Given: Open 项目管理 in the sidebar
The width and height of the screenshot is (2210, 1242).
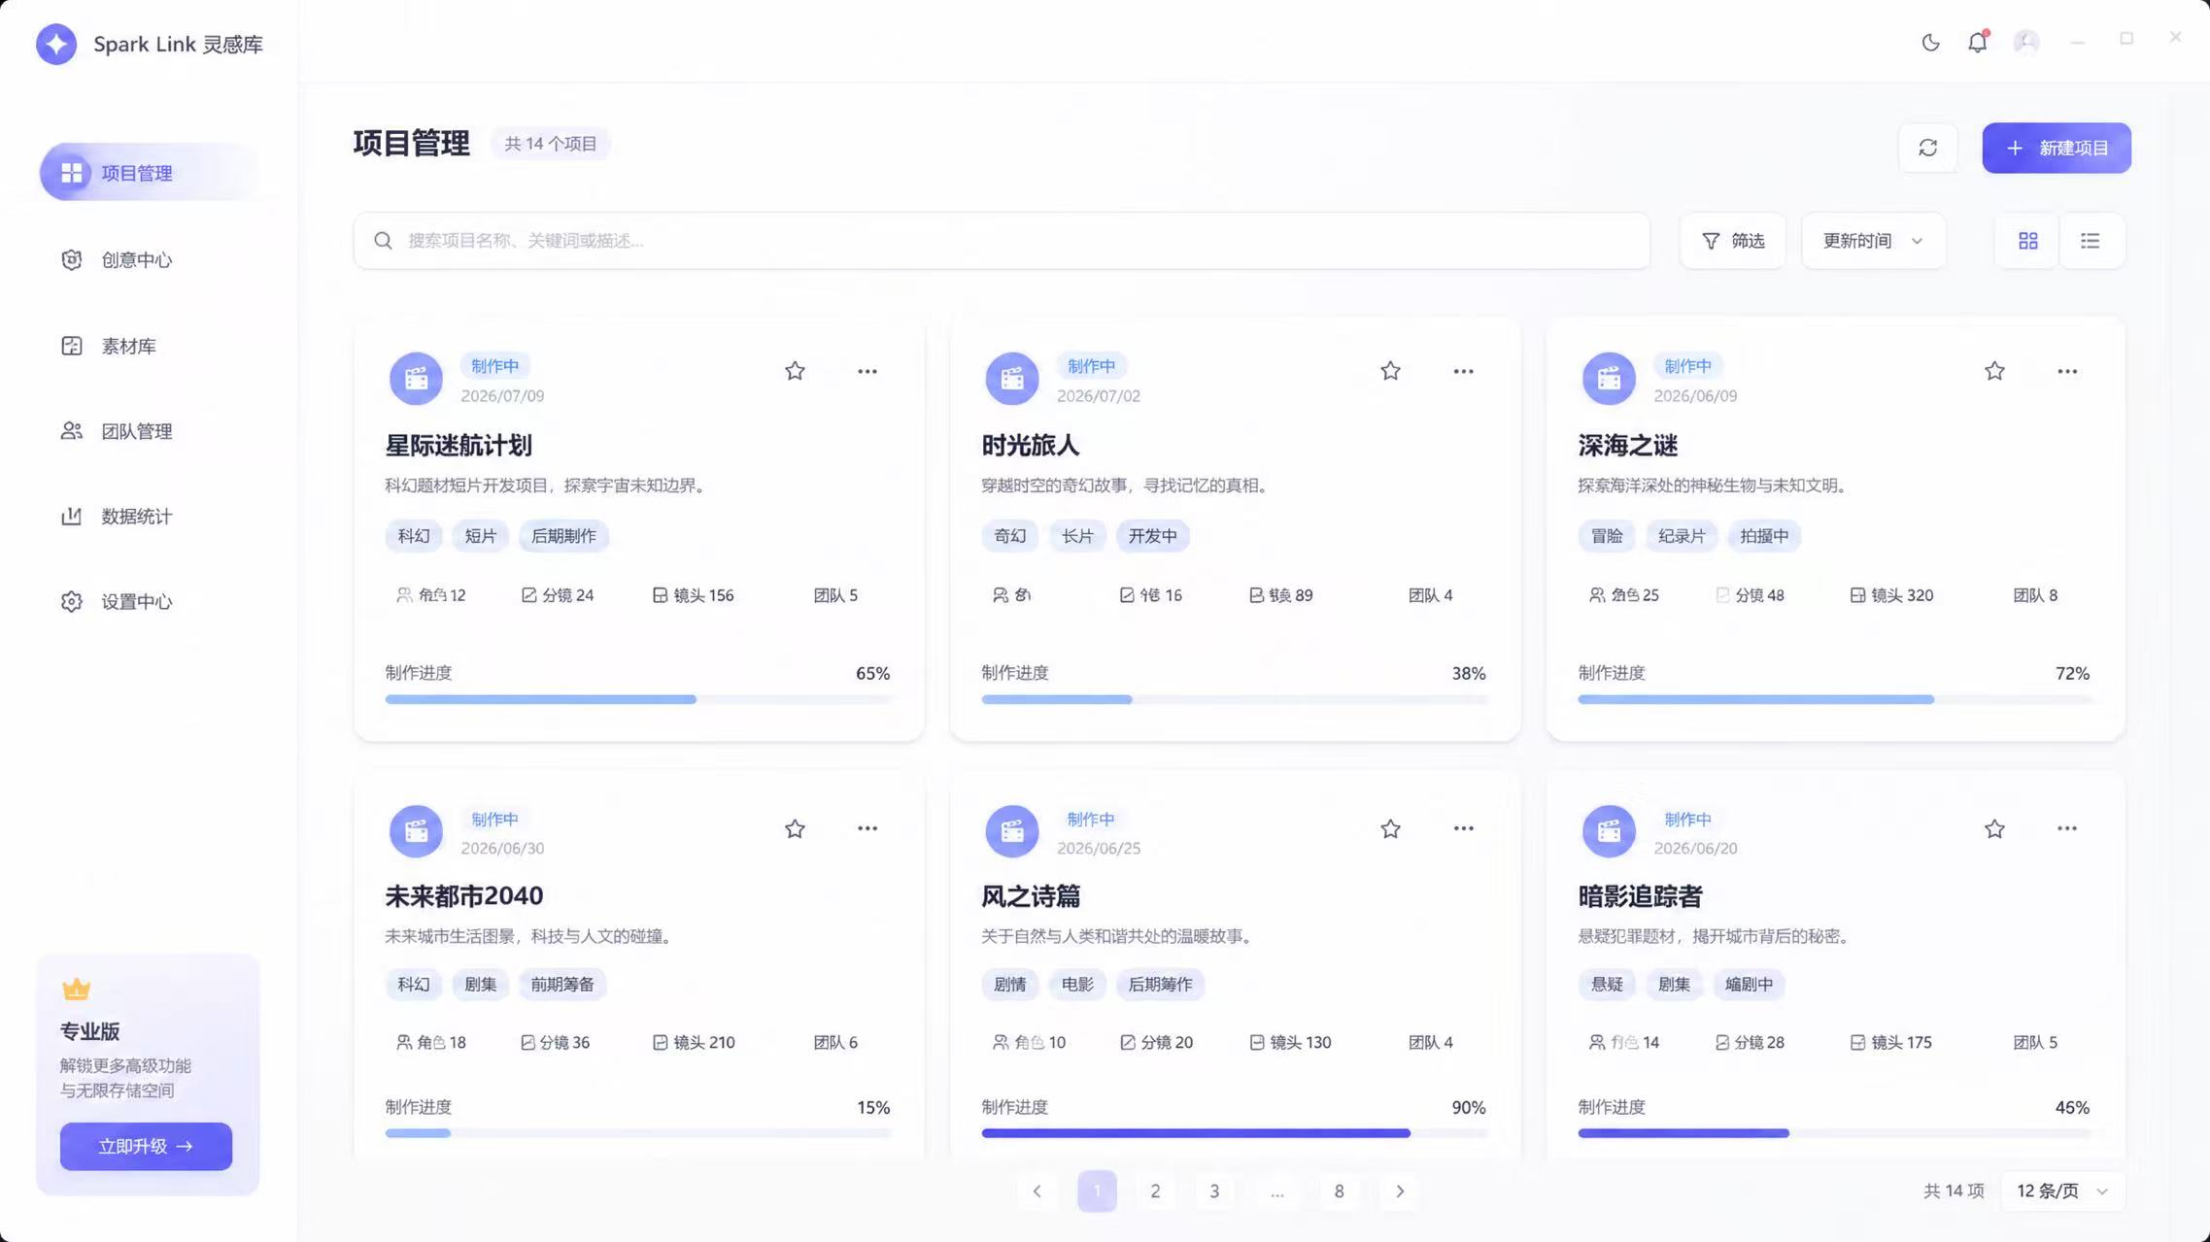Looking at the screenshot, I should (x=151, y=173).
